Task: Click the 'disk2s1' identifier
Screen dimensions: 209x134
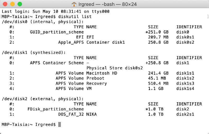Action: [x=185, y=114]
